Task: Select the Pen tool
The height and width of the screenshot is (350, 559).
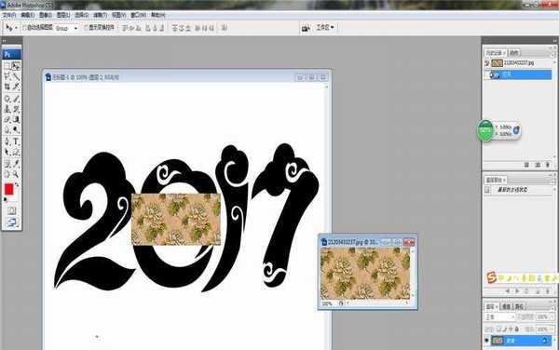Action: point(7,141)
